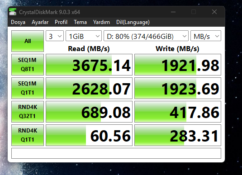Viewport: 242px width, 175px height.
Task: Click the CrystalDiskMark app icon in title bar
Action: [13, 12]
